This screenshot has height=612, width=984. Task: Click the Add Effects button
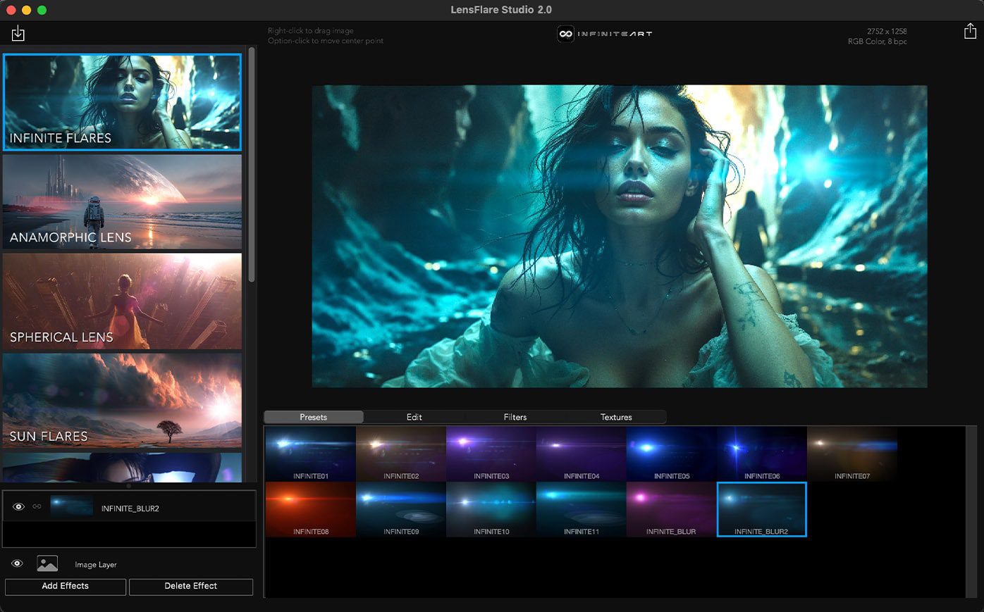click(66, 586)
